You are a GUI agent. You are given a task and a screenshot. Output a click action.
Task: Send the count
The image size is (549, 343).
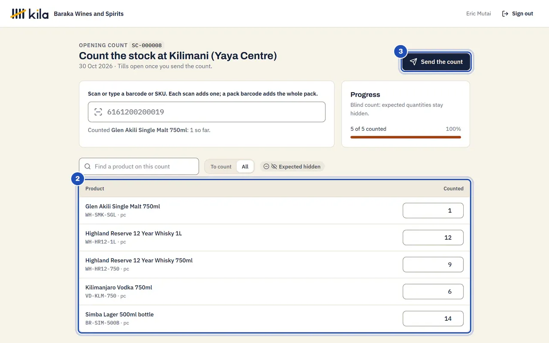pyautogui.click(x=436, y=62)
